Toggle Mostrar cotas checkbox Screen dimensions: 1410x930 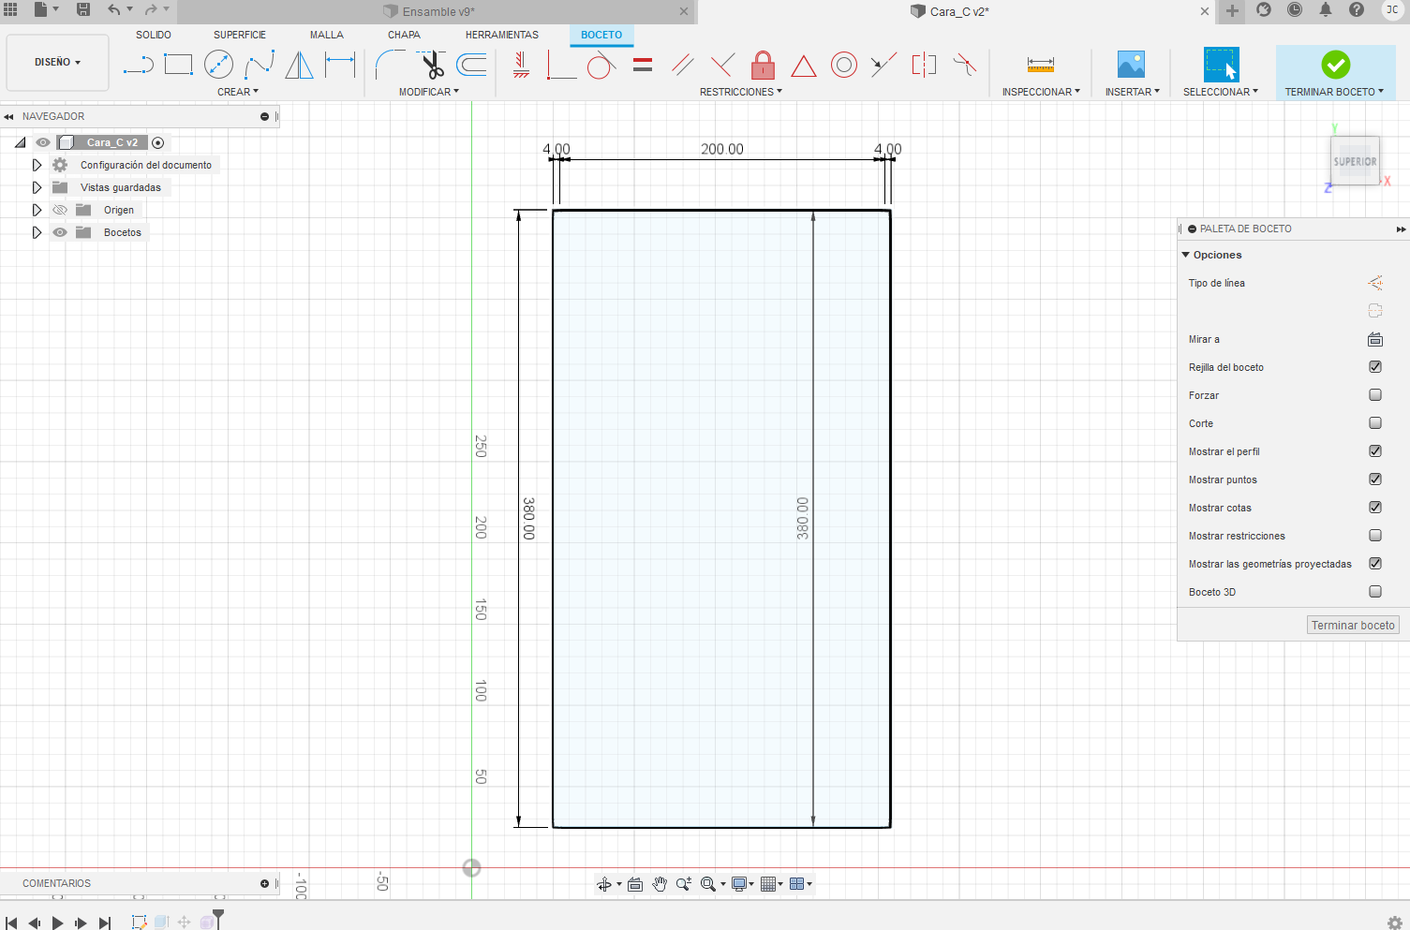click(x=1375, y=508)
